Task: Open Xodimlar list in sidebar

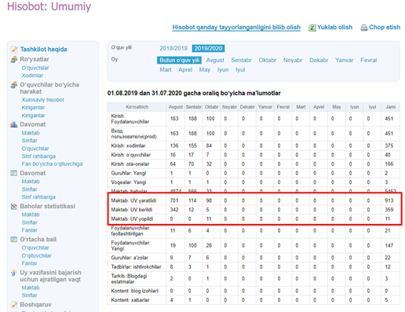Action: (32, 75)
